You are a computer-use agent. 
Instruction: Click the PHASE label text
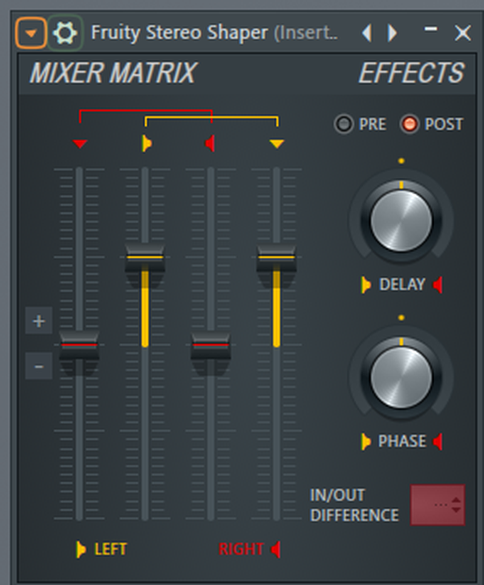402,442
